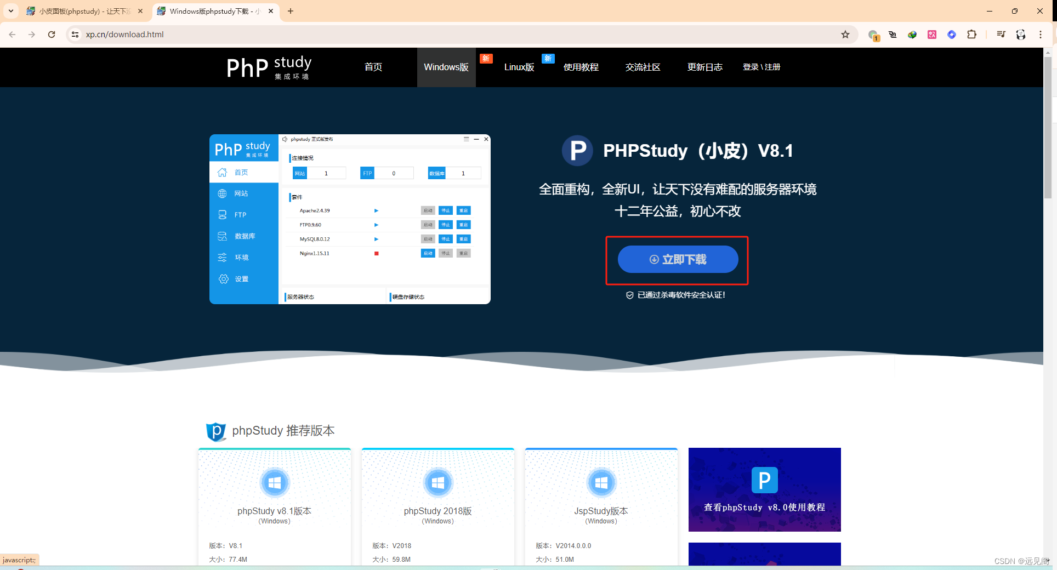Click the PhP study site logo
This screenshot has width=1057, height=570.
coord(269,67)
